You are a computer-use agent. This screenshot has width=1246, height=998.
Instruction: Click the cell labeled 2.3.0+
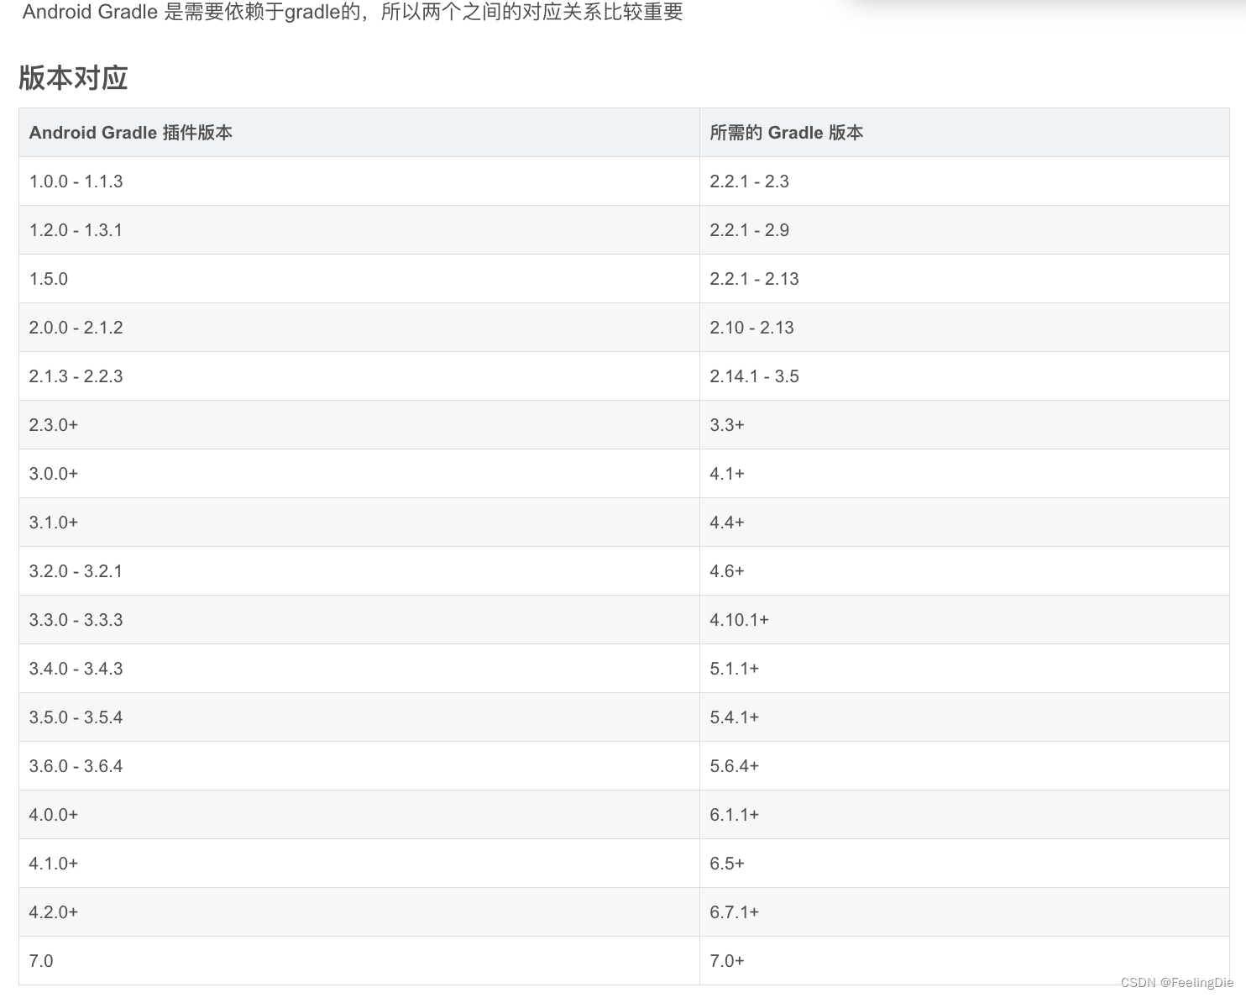53,424
